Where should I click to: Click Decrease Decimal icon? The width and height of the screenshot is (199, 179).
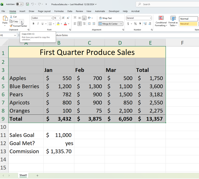tap(150, 24)
